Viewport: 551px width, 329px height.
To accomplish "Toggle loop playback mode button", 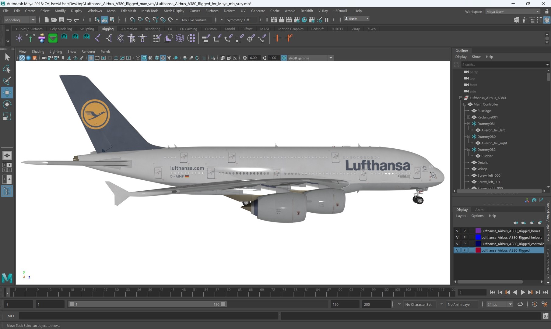I will click(520, 304).
